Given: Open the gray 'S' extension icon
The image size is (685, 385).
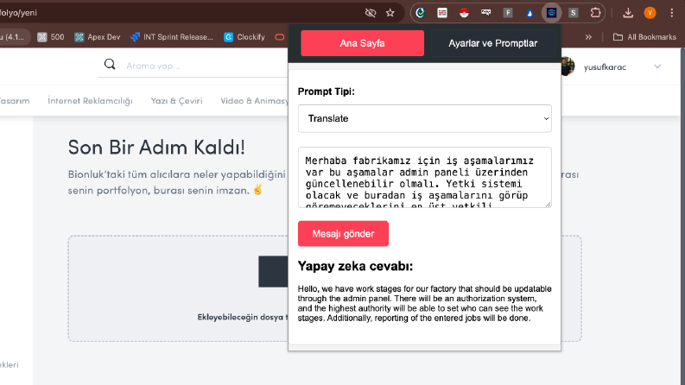Looking at the screenshot, I should (x=574, y=13).
